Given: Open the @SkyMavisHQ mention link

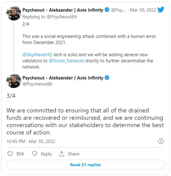Looking at the screenshot, I should click(x=37, y=55).
